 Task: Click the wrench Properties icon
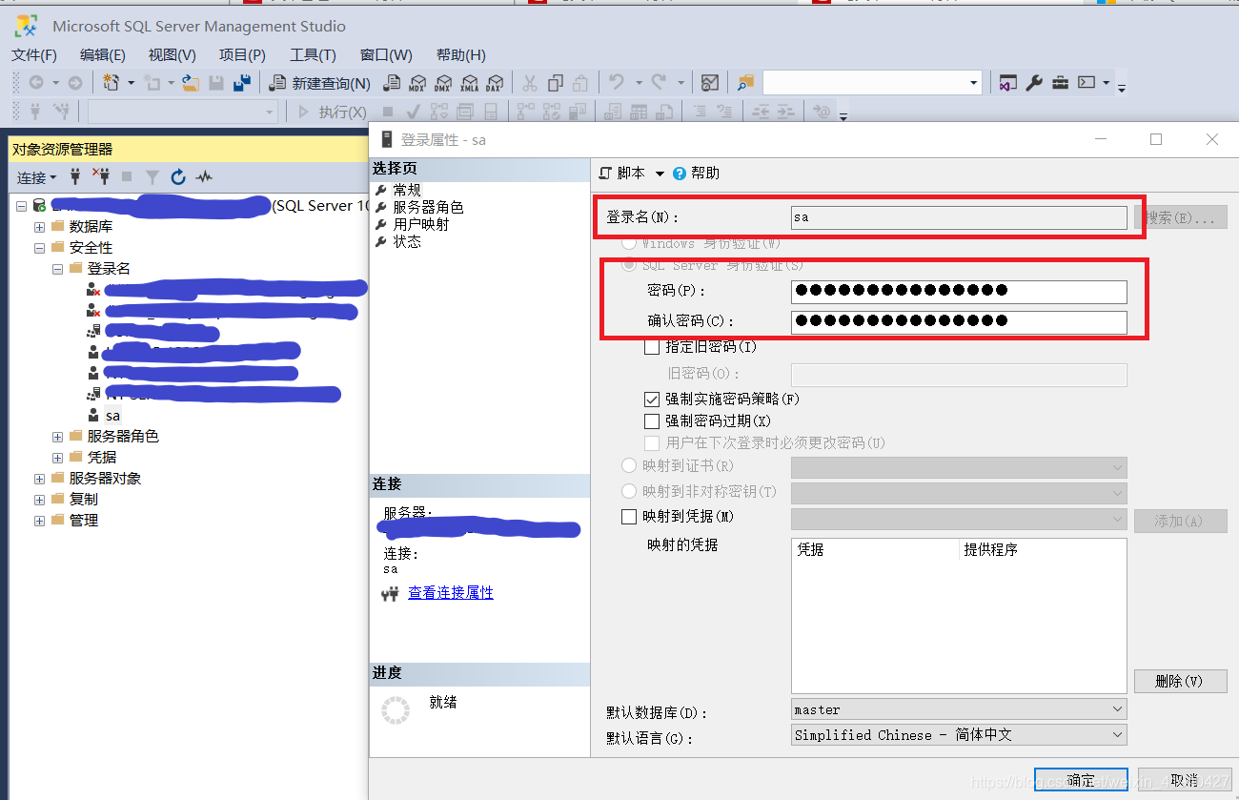[x=1034, y=83]
